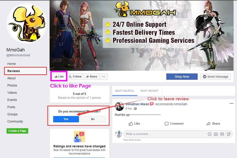Open the GIF picker in comment box
Screen dimensions: 237x158
[222, 134]
